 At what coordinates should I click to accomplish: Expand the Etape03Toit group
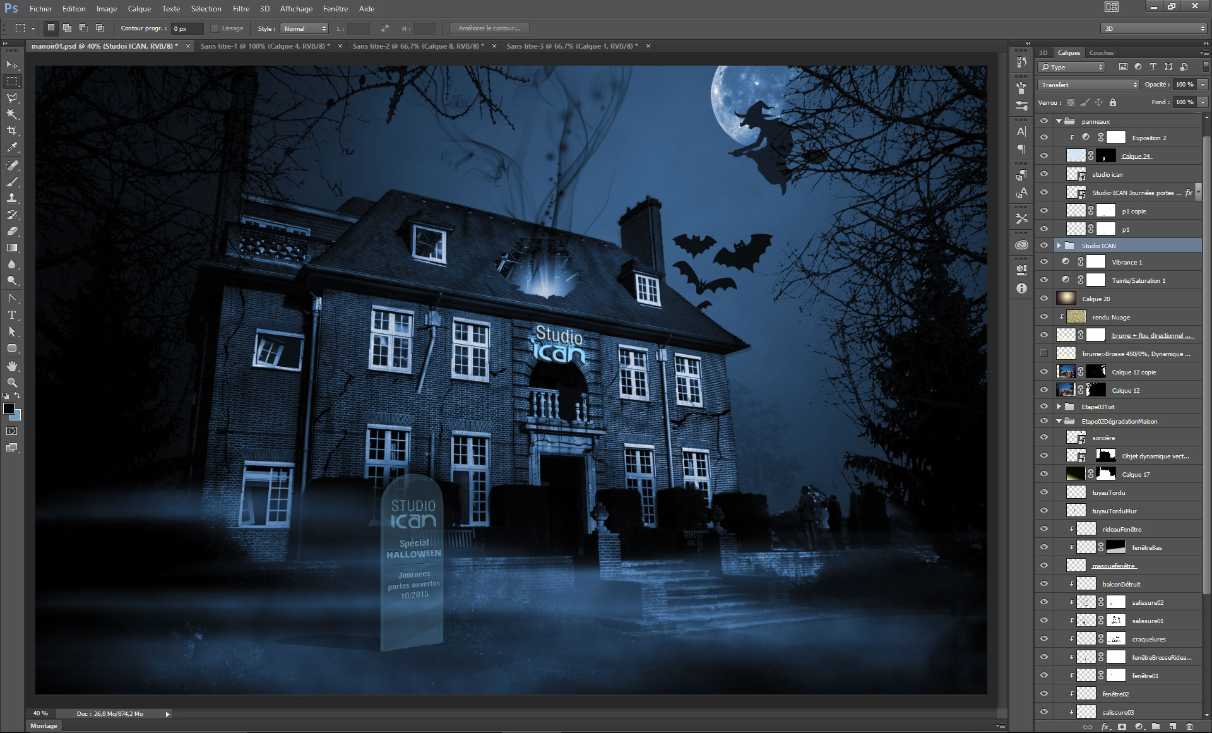coord(1059,407)
